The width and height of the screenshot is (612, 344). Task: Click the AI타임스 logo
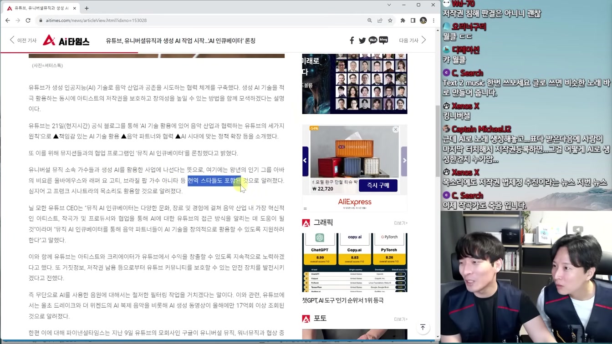pos(66,40)
